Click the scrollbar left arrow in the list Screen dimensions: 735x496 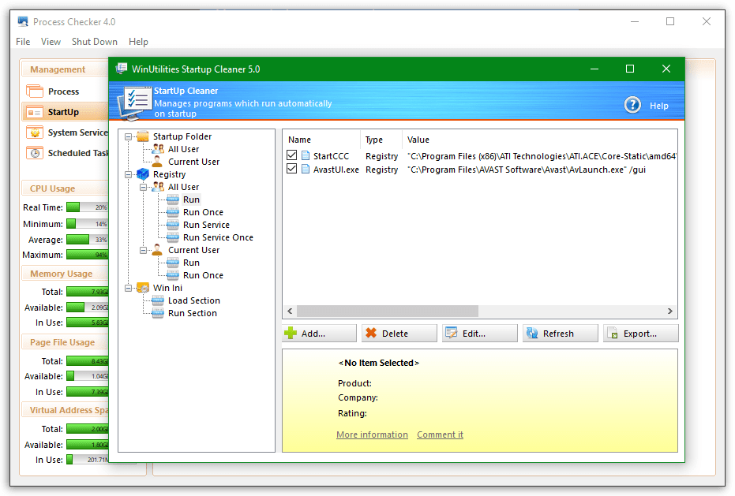point(290,311)
